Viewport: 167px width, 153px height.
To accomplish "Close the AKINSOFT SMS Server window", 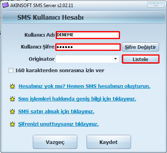I will tap(156, 4).
